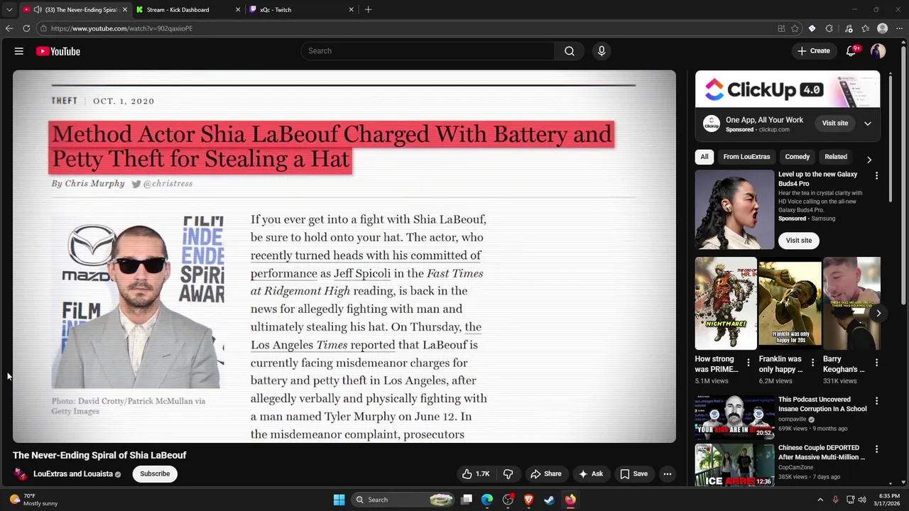Viewport: 909px width, 511px height.
Task: Save video to playlist
Action: point(633,474)
